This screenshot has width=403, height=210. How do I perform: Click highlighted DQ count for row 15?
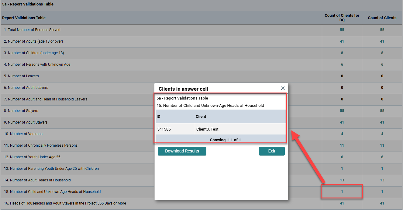click(x=342, y=192)
